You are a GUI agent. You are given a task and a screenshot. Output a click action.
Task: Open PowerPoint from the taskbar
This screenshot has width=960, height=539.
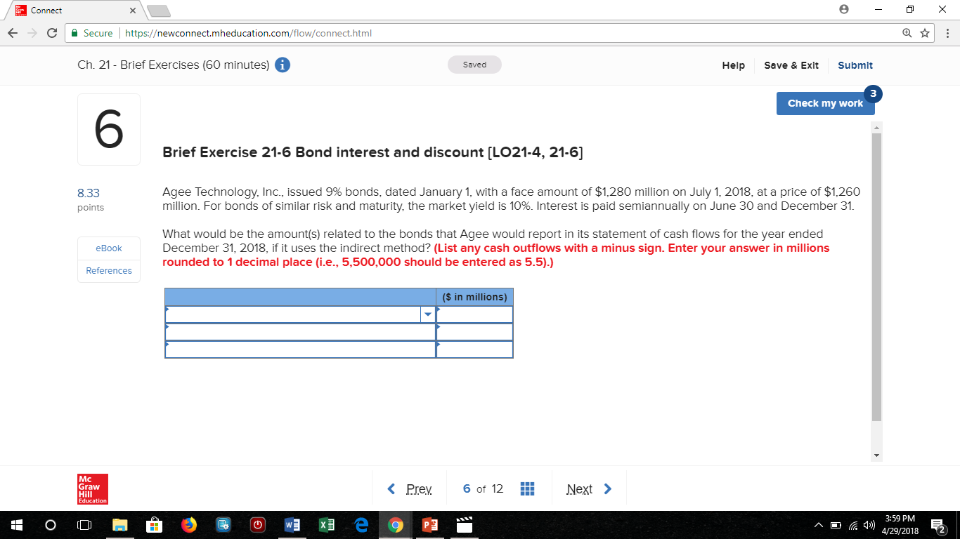tap(429, 524)
